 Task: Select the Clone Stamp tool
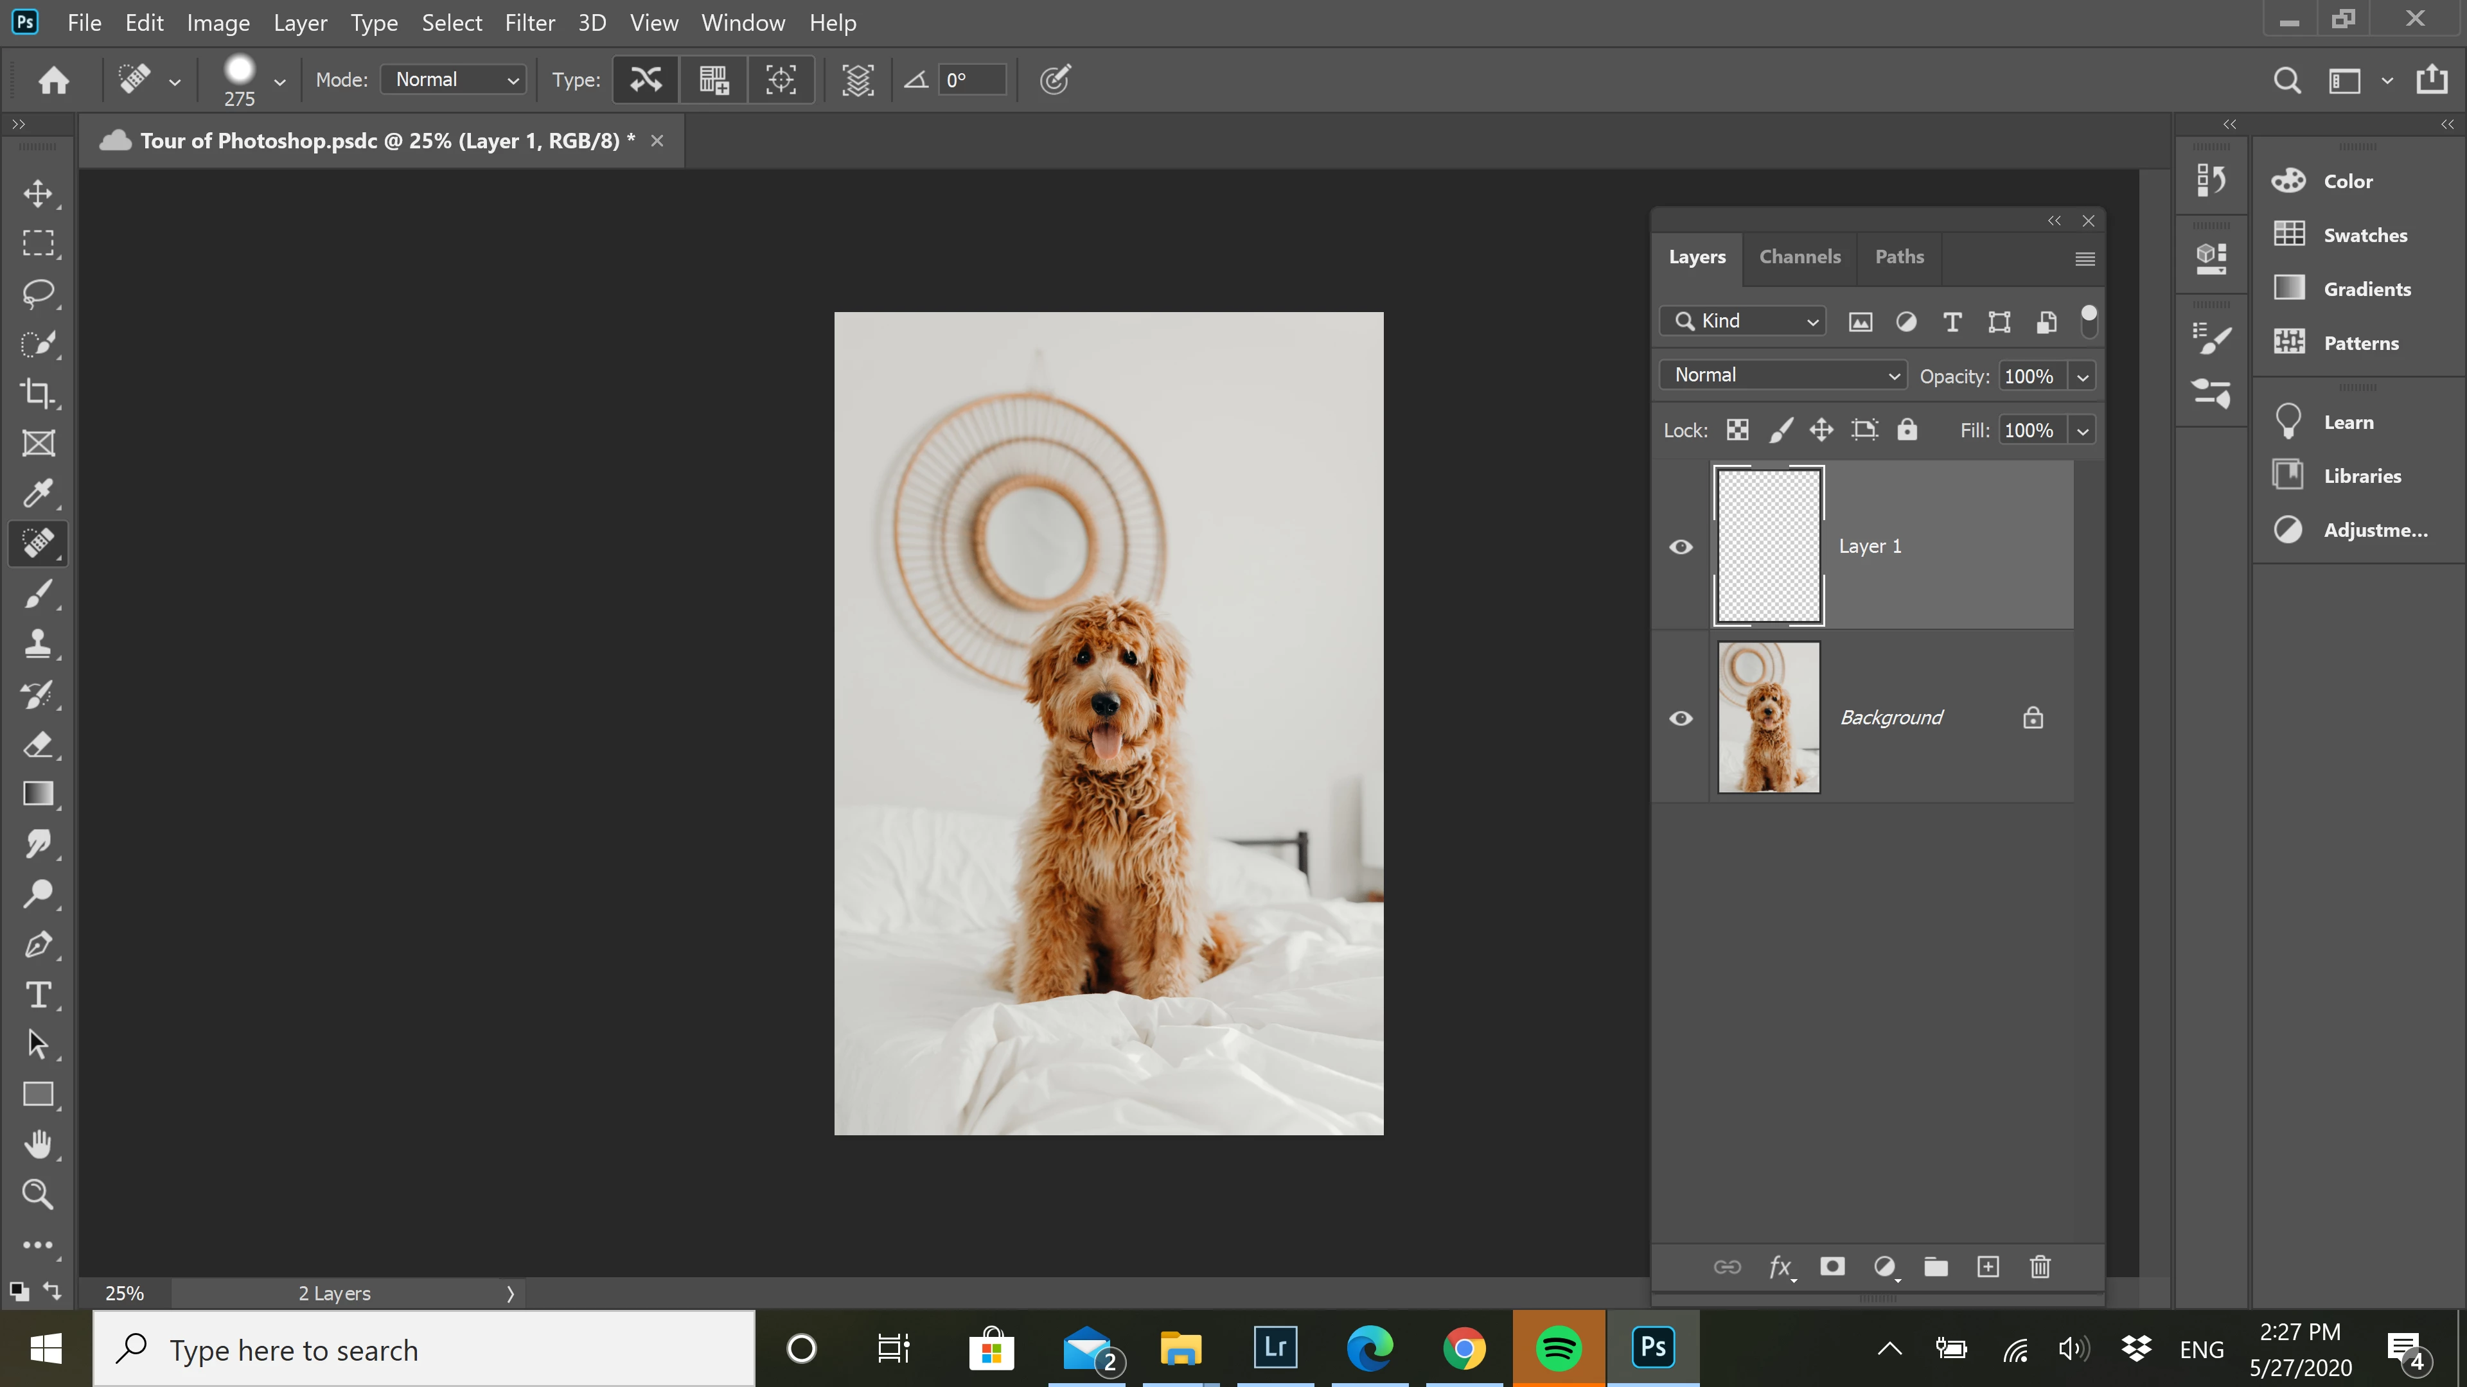(39, 643)
